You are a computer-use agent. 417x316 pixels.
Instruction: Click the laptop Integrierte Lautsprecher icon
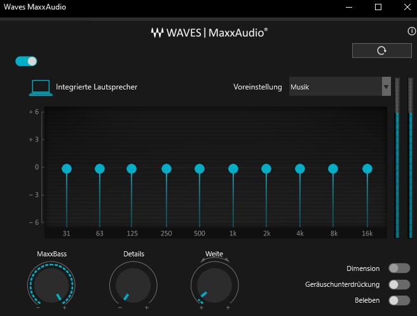click(x=41, y=88)
